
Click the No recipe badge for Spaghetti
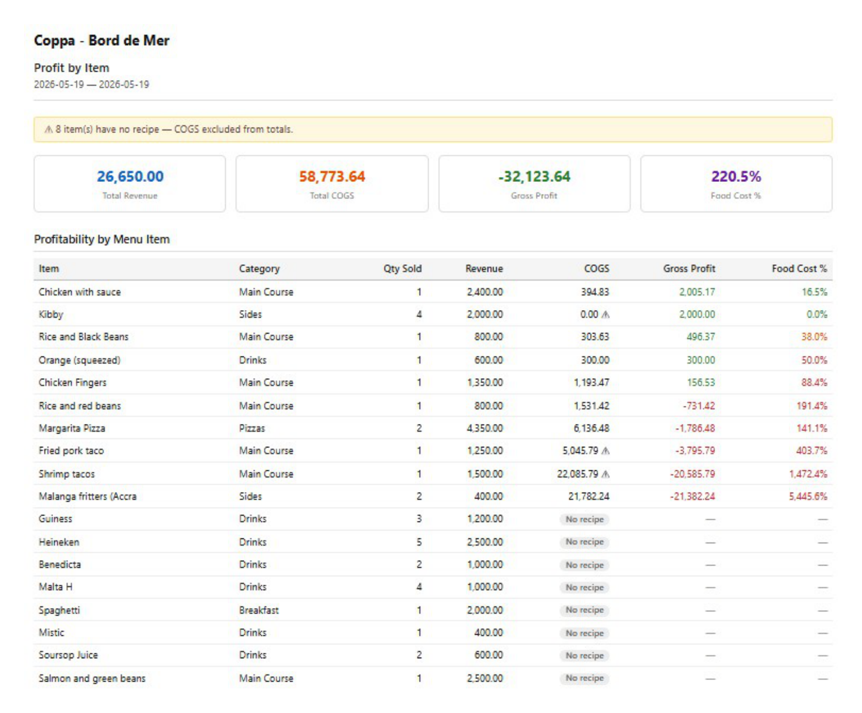584,610
